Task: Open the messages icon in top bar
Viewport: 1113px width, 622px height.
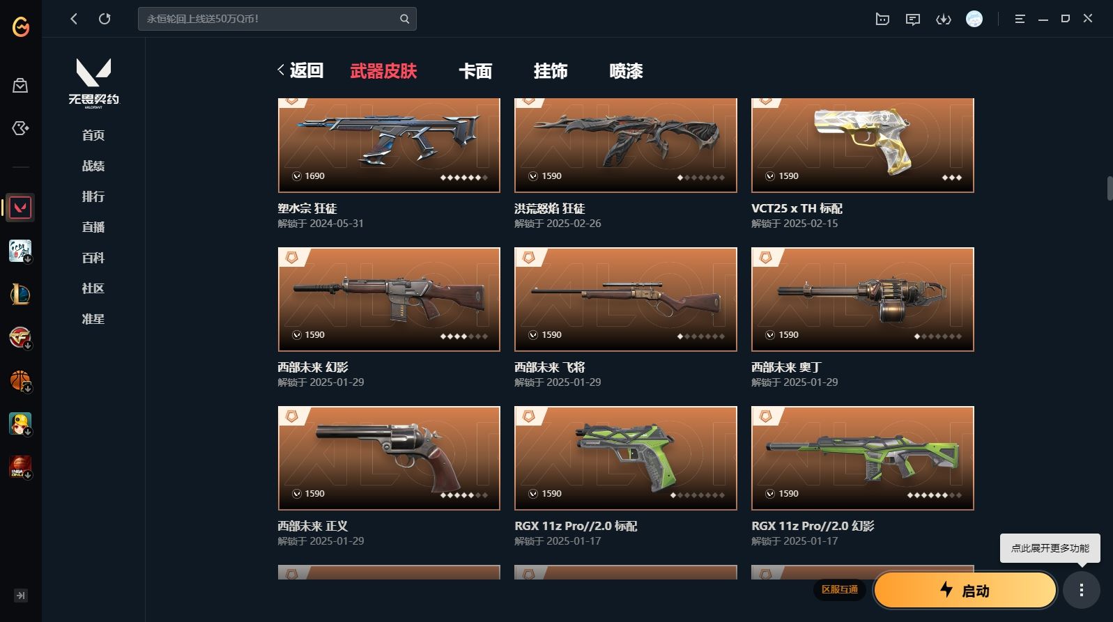Action: [913, 19]
